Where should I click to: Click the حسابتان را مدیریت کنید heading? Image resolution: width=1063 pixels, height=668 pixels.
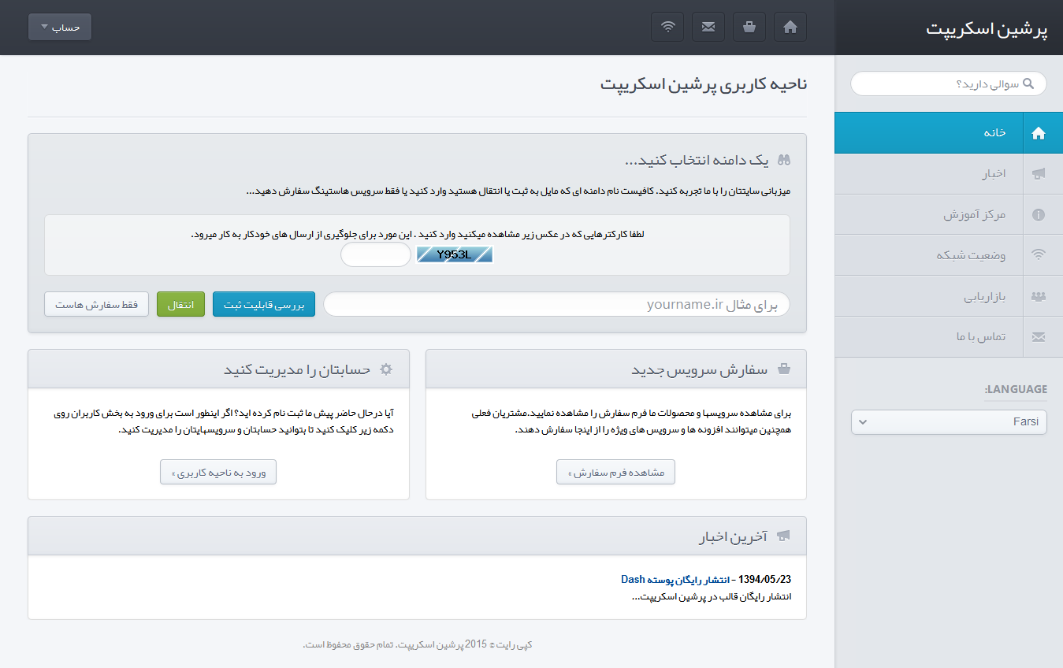pos(297,369)
